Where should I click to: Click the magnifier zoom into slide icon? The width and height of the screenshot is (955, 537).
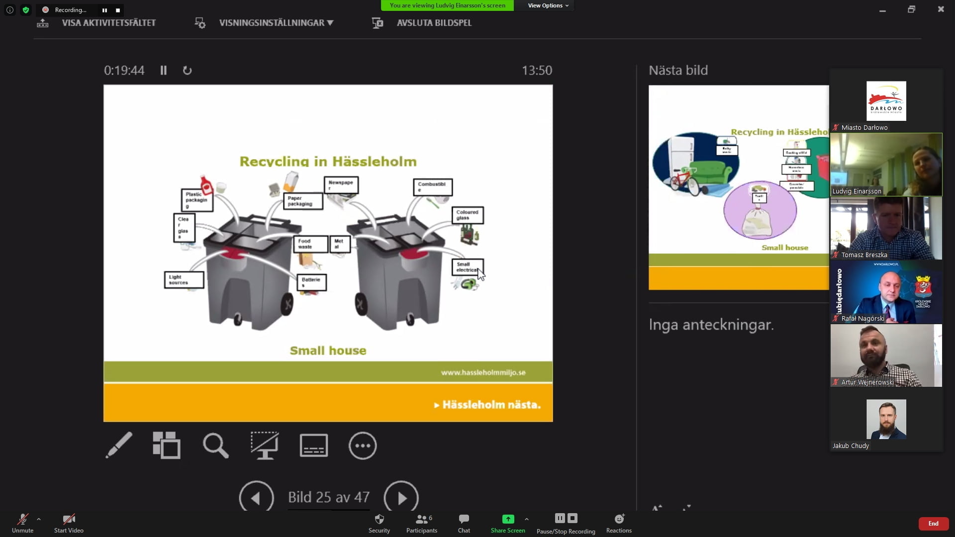pyautogui.click(x=215, y=445)
